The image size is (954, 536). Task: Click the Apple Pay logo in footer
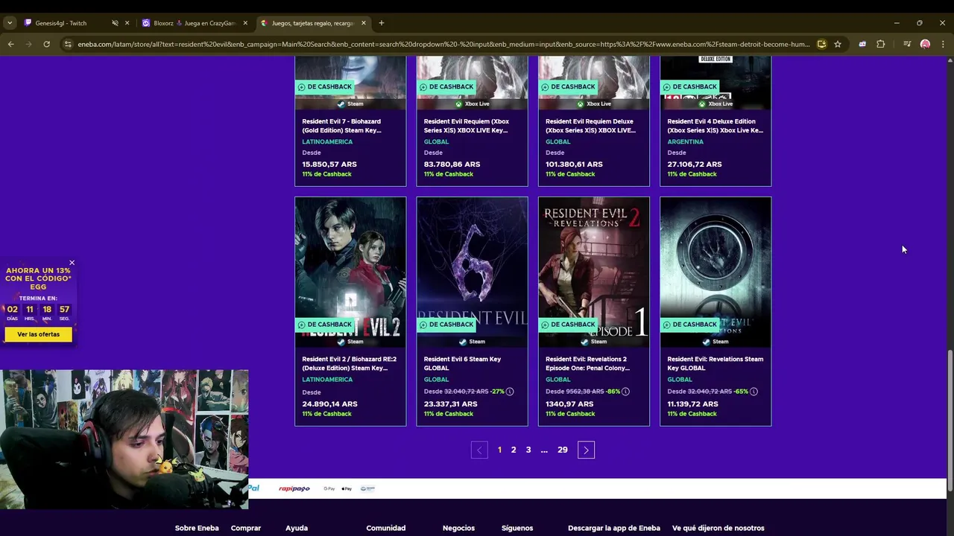tap(347, 488)
